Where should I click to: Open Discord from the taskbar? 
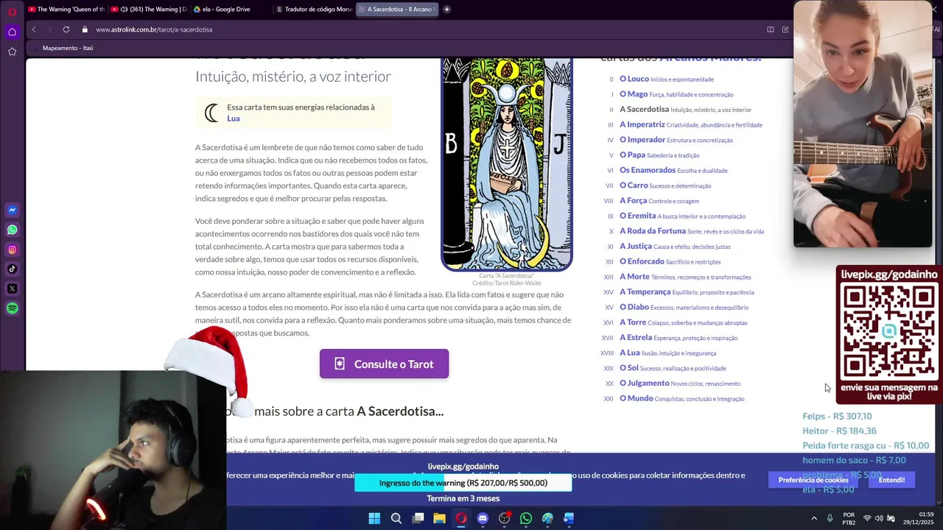coord(483,518)
